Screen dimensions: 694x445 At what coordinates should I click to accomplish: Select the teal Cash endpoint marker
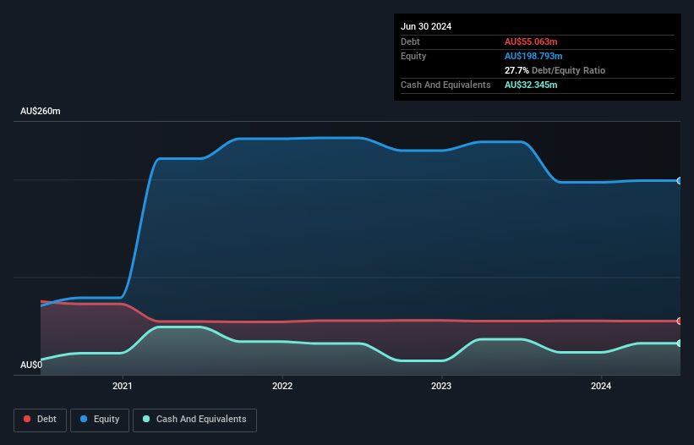click(x=680, y=343)
